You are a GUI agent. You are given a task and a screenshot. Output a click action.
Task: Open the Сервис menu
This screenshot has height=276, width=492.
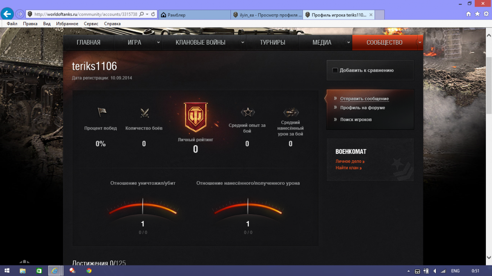91,24
